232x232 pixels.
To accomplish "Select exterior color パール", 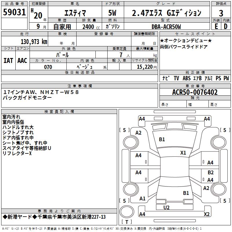I will 62,55.
